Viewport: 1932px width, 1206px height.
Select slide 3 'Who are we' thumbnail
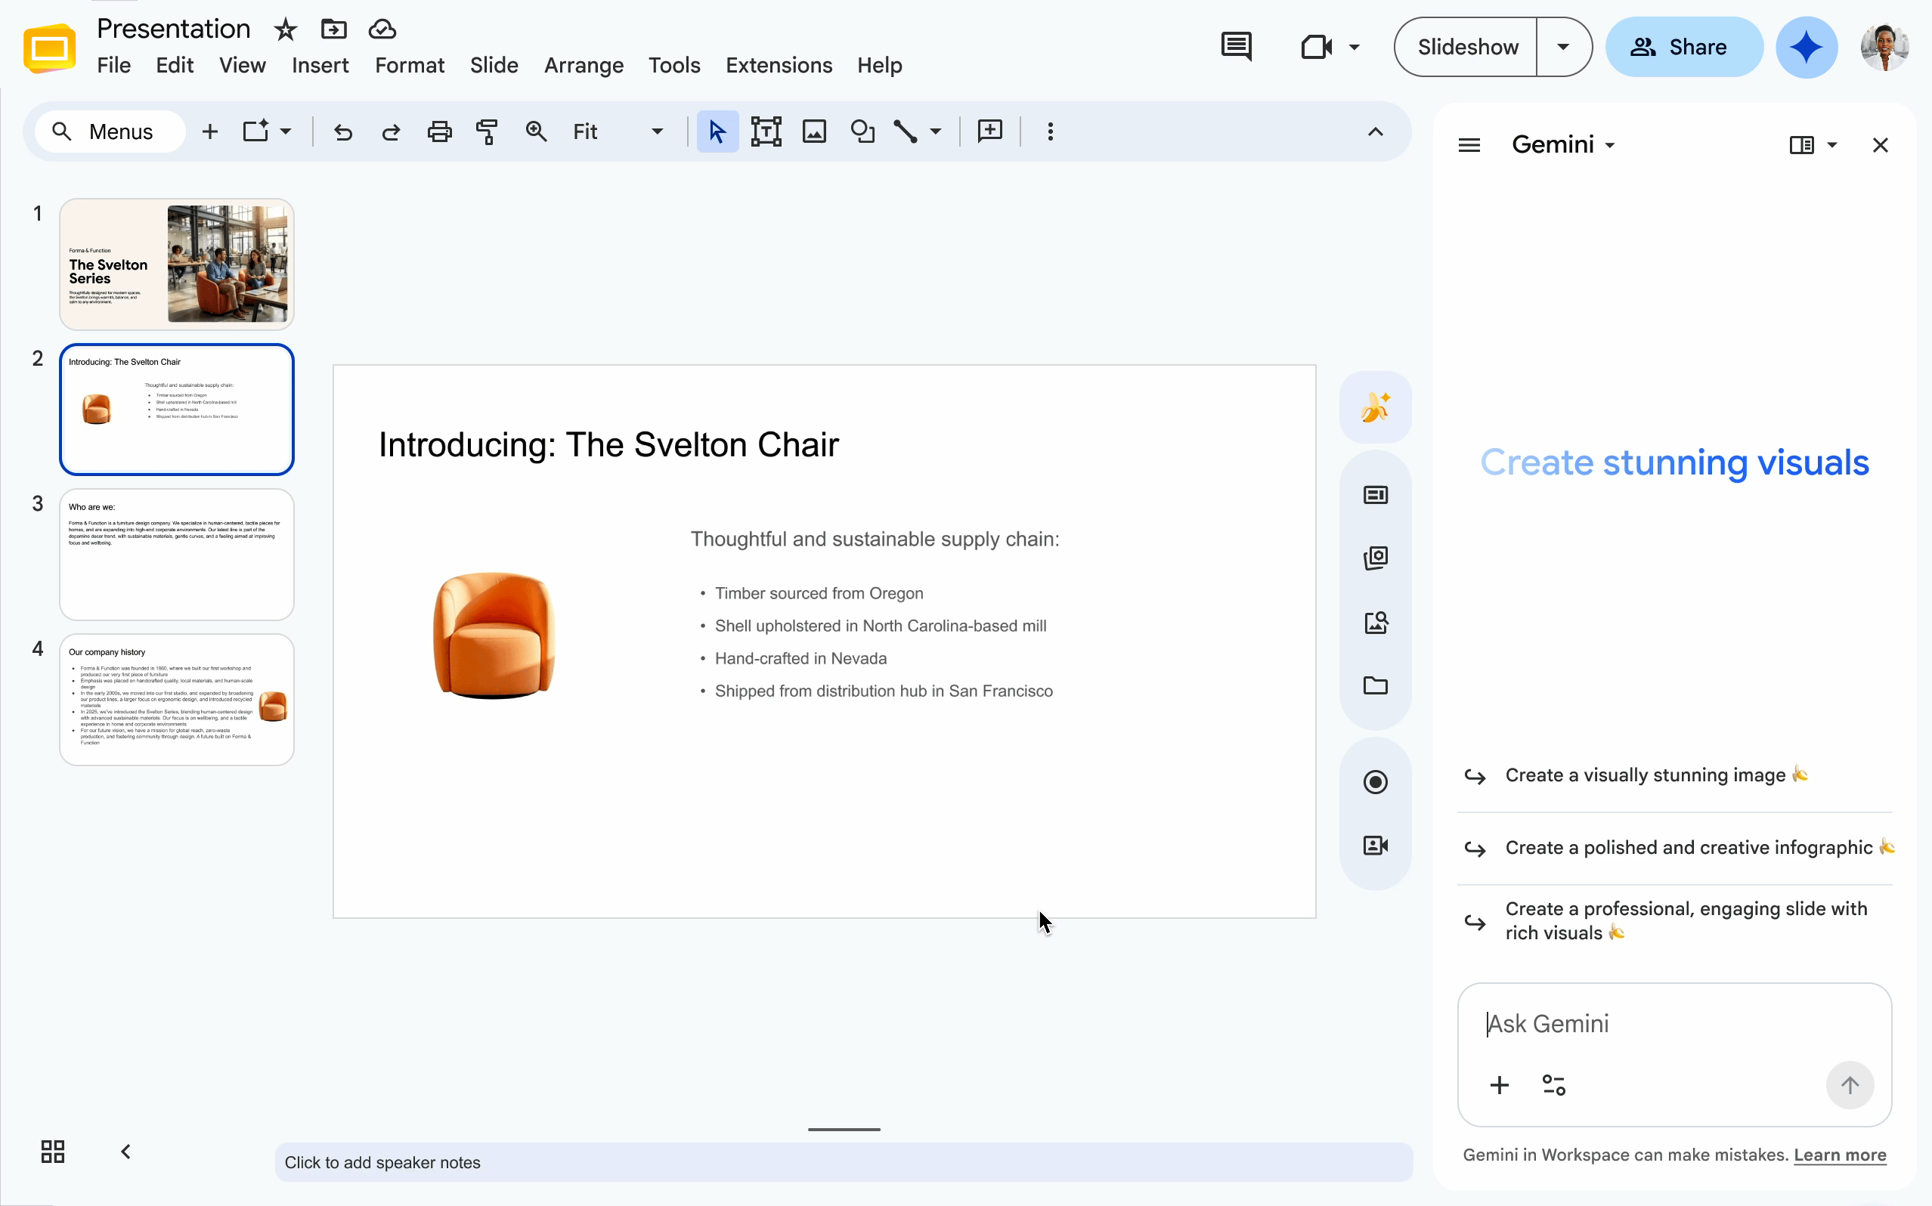pyautogui.click(x=176, y=555)
